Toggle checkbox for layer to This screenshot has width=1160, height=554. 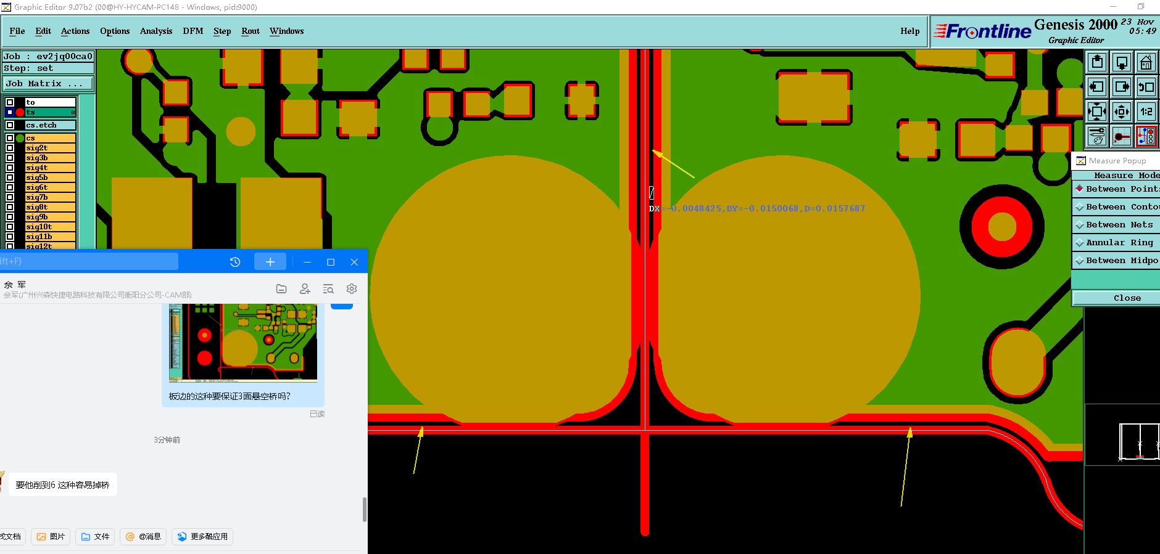10,102
